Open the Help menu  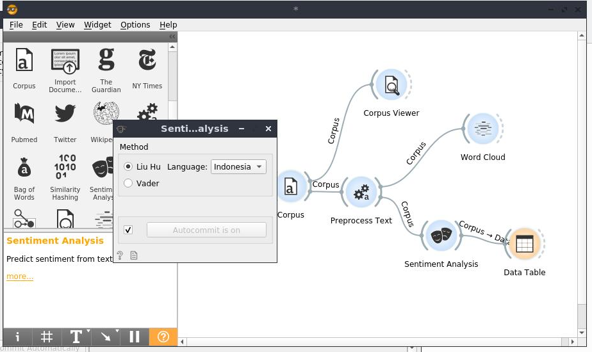(168, 25)
